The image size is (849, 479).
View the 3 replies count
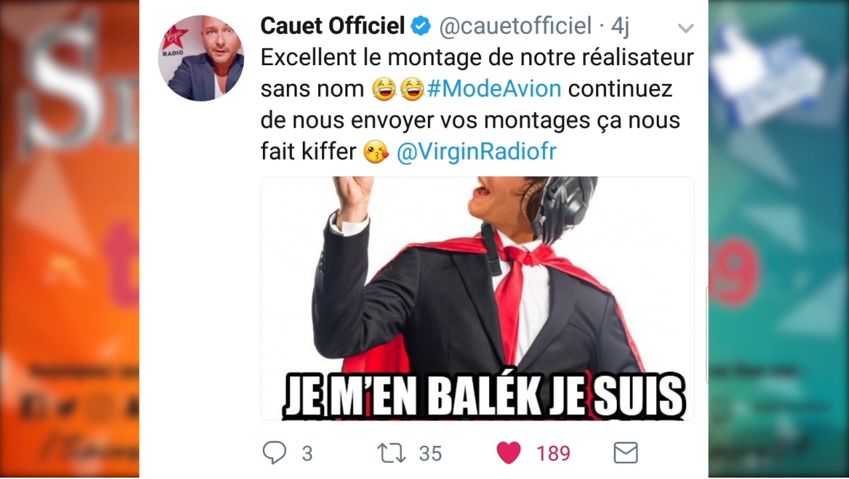pos(307,454)
